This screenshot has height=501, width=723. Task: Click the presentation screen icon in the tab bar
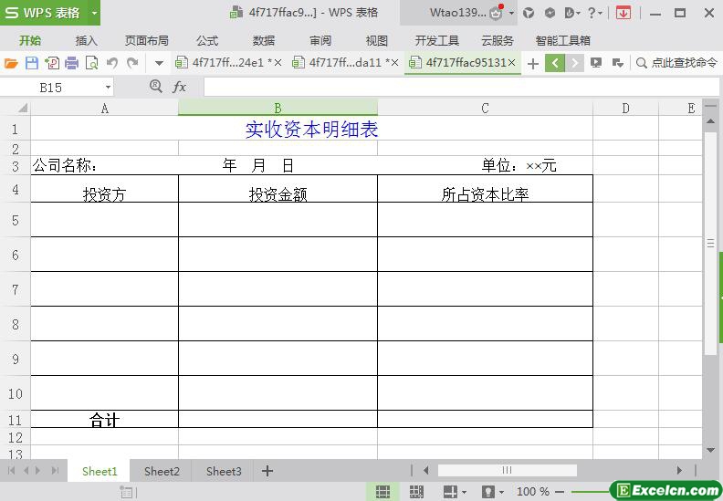596,63
